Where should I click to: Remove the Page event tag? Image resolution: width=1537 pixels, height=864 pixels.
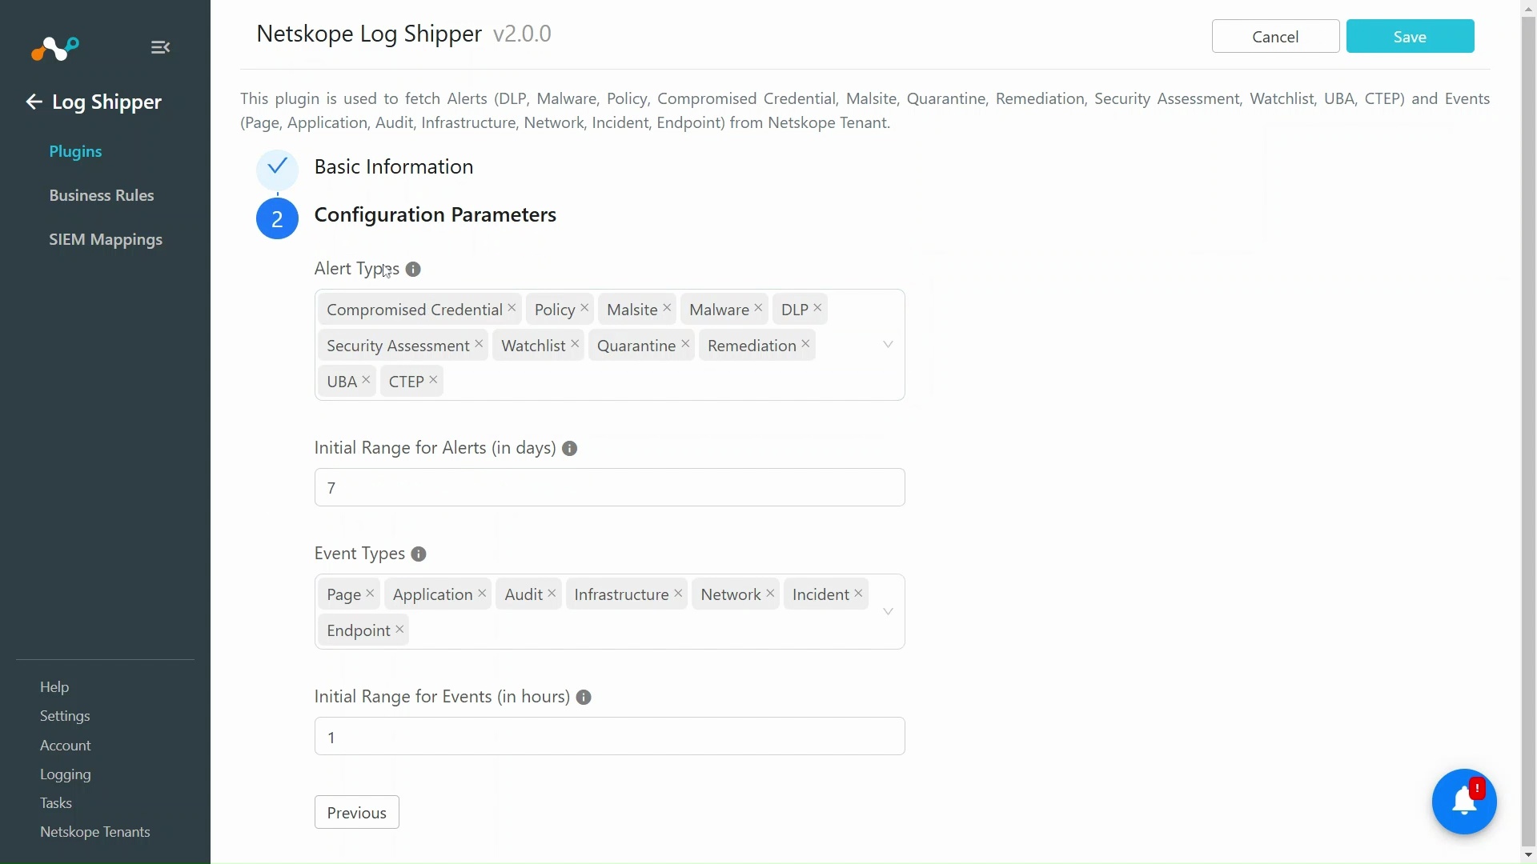click(x=371, y=594)
